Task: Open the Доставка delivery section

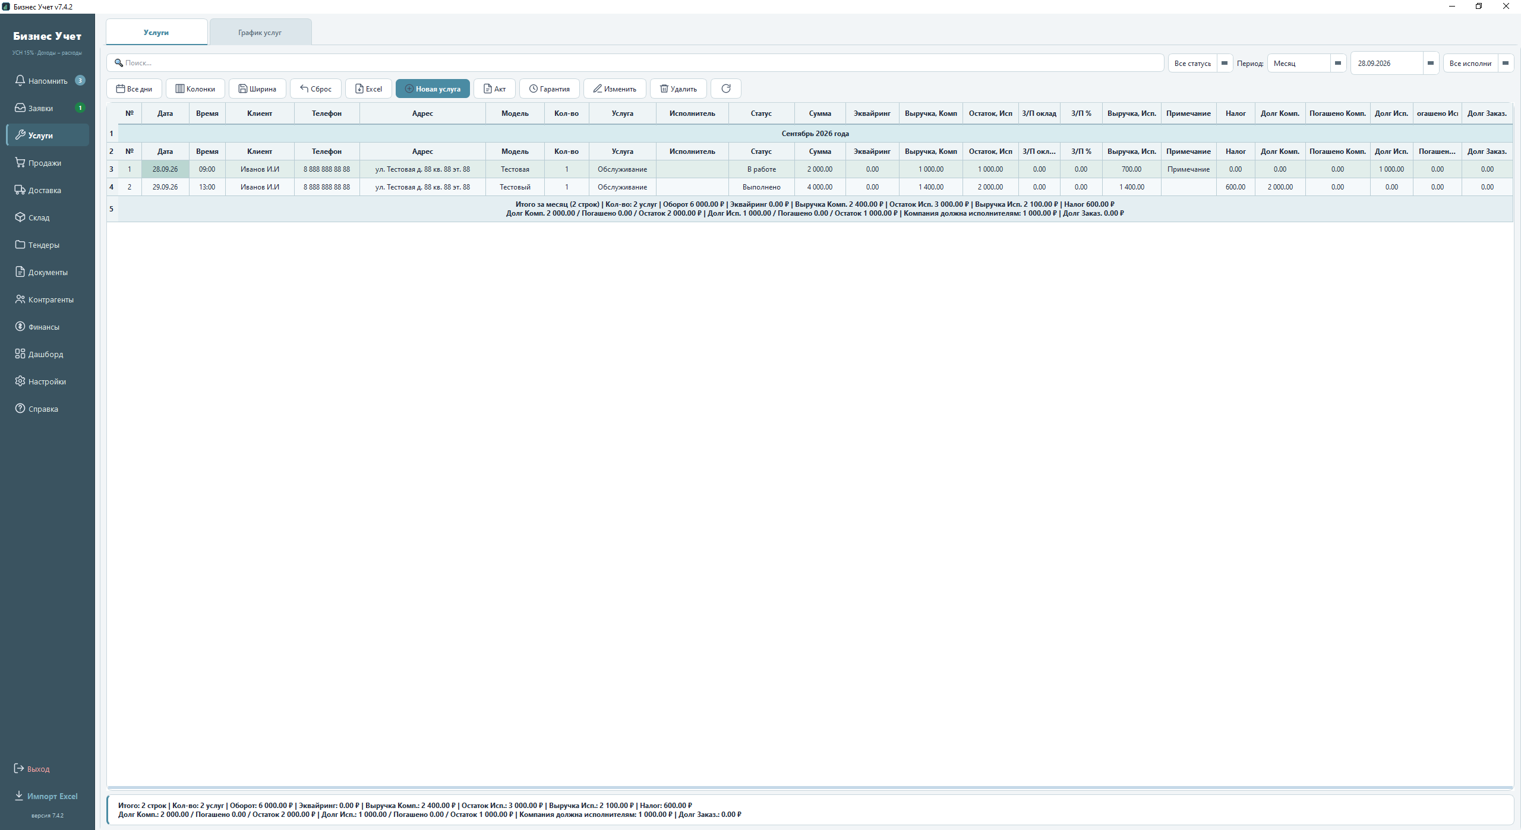Action: pos(48,190)
